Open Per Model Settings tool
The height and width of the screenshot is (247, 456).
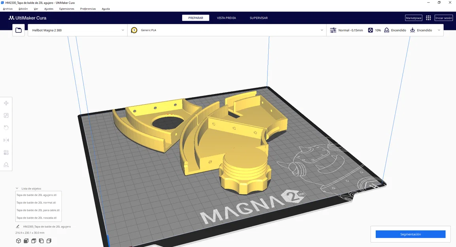click(6, 153)
